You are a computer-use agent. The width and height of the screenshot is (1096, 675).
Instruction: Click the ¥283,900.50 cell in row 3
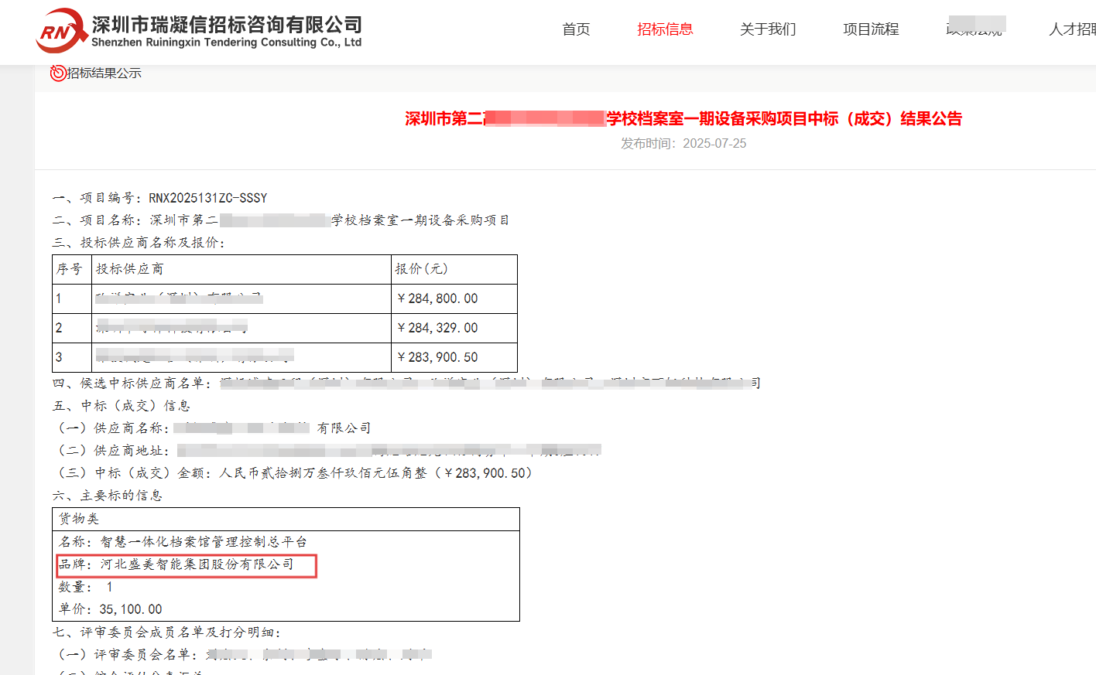(x=437, y=357)
